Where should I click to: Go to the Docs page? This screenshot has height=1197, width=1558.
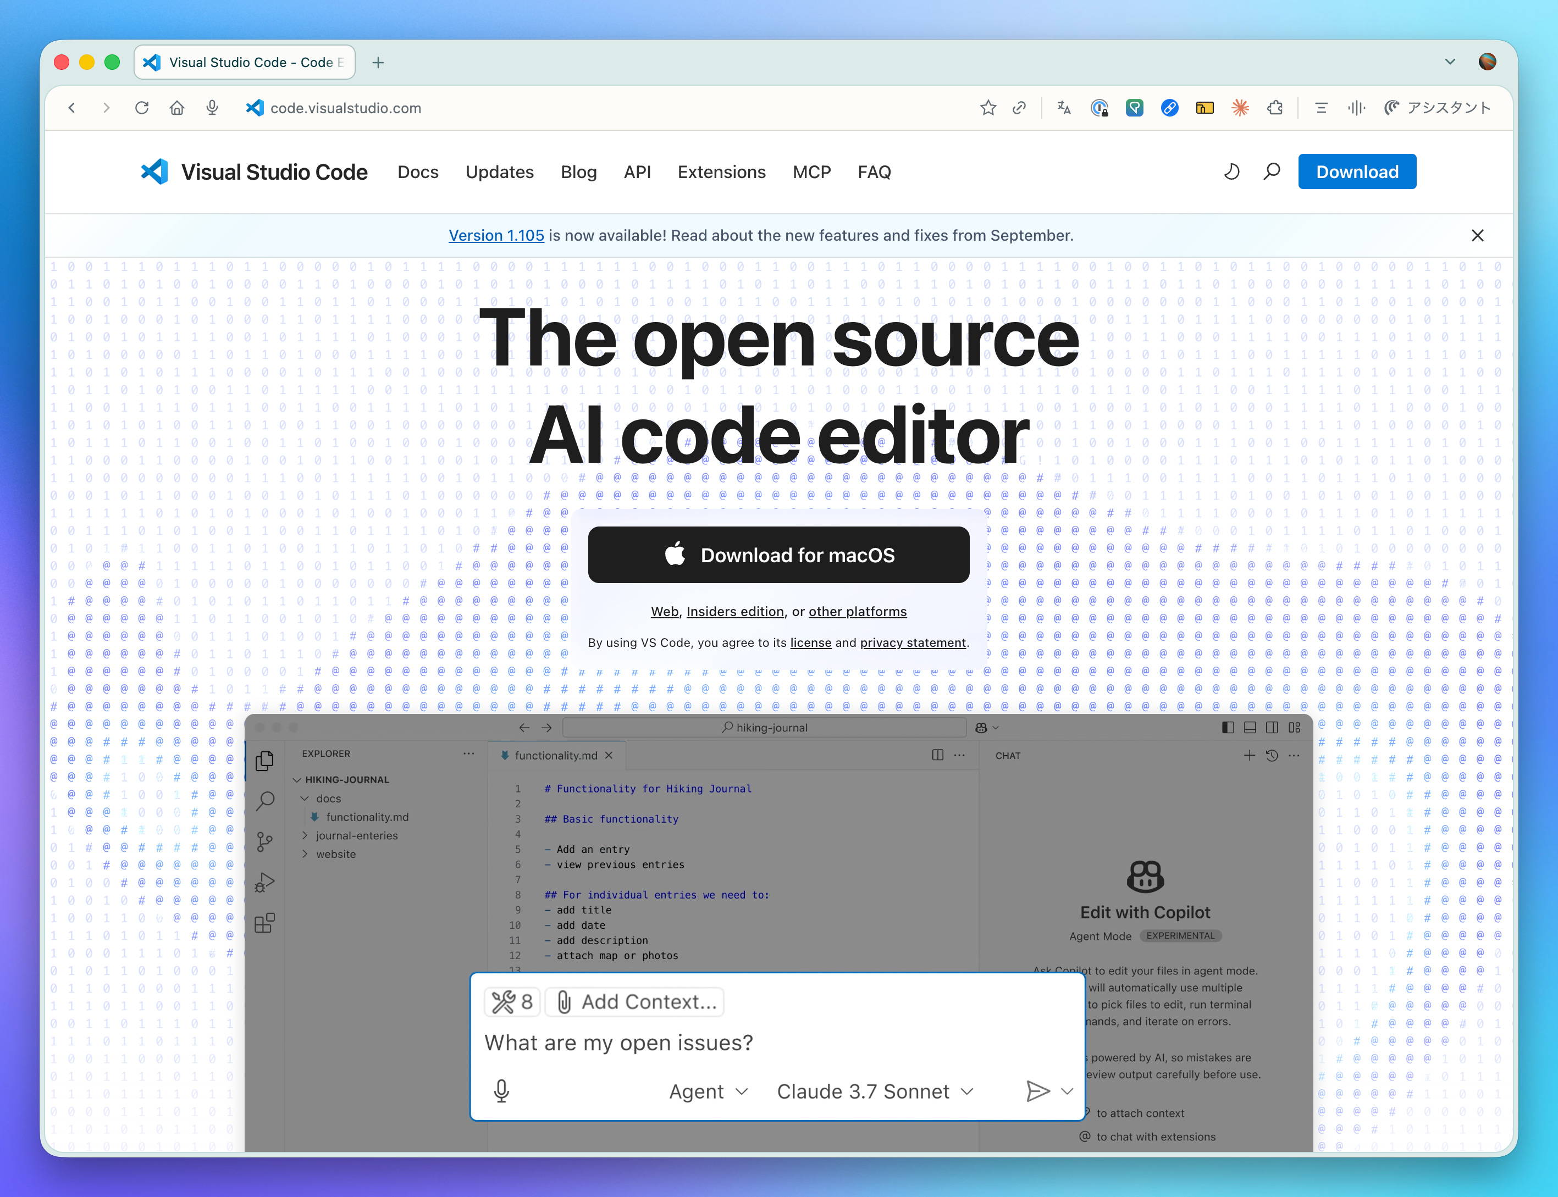point(418,171)
